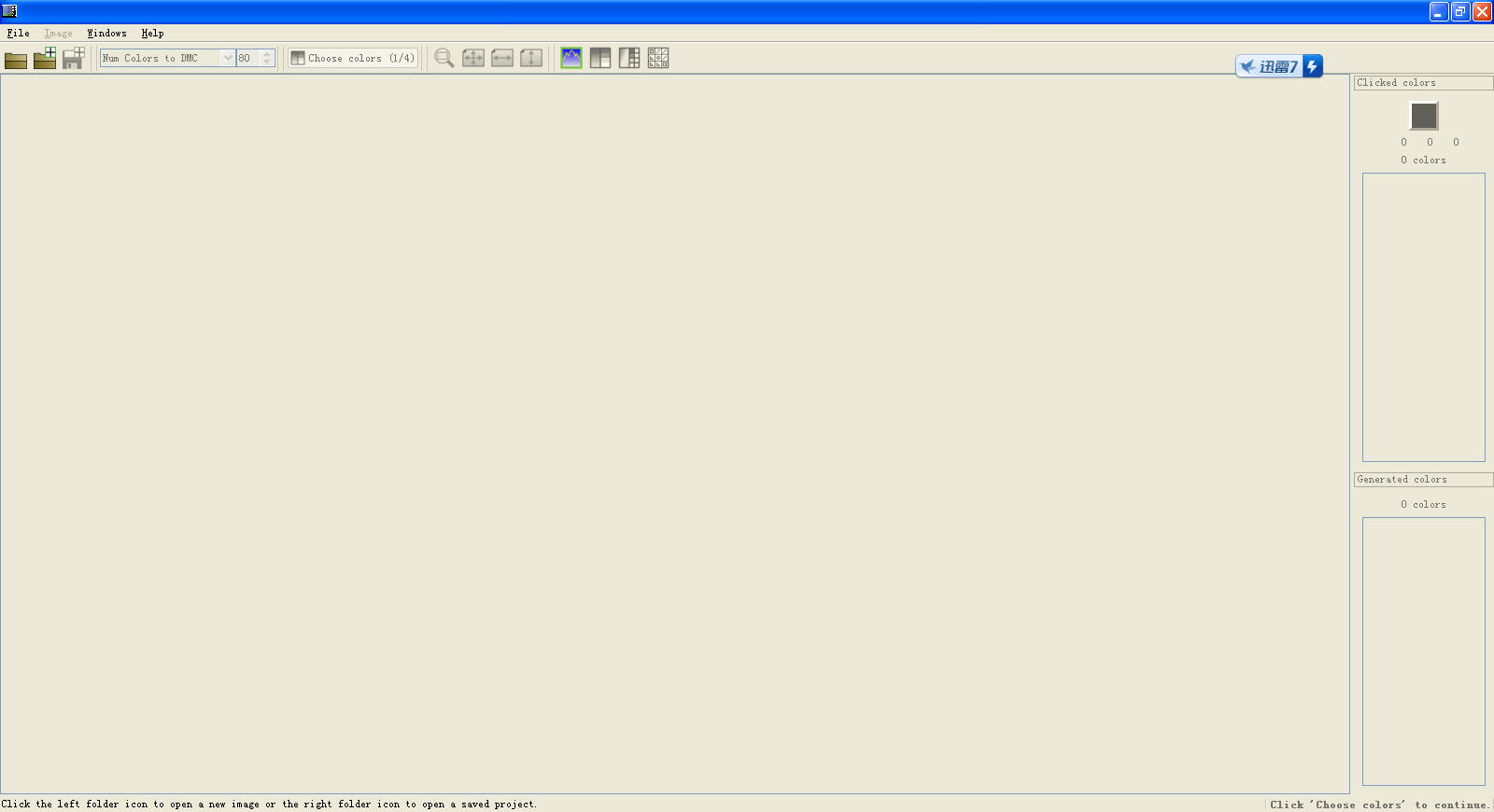The width and height of the screenshot is (1494, 812).
Task: Expand the Num Colors to DMC dropdown
Action: point(227,58)
